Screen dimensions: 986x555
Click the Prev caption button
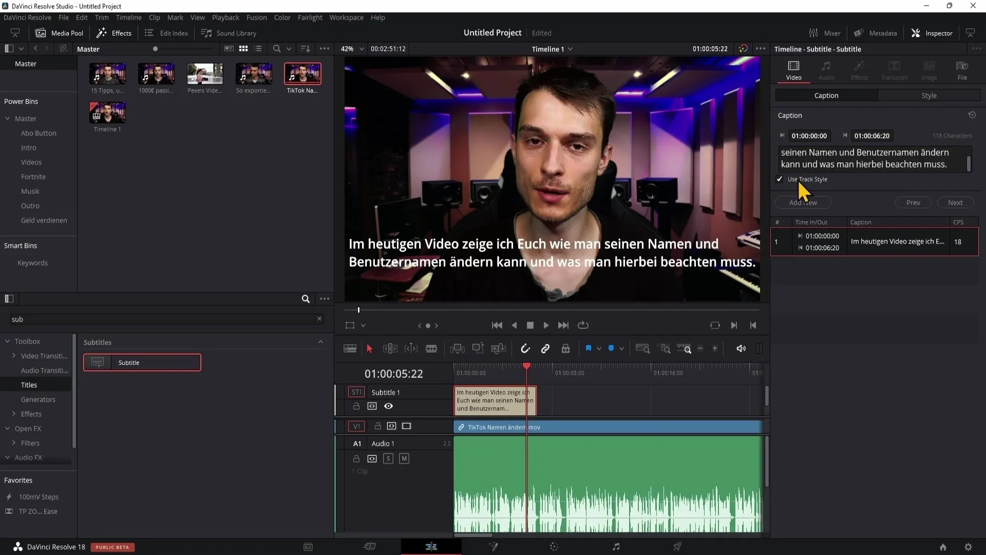pyautogui.click(x=914, y=202)
